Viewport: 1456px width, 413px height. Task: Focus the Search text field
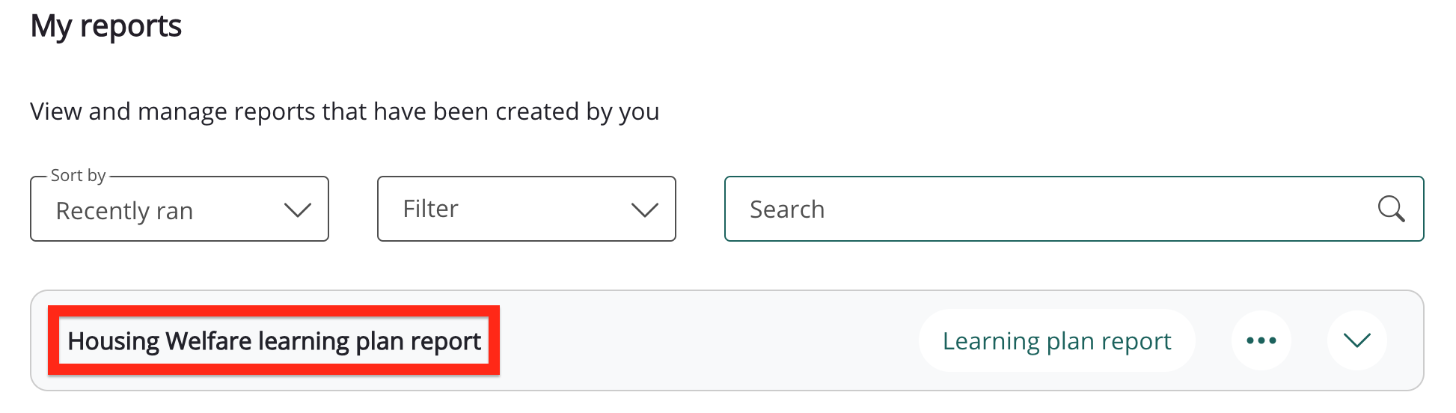(x=1047, y=209)
